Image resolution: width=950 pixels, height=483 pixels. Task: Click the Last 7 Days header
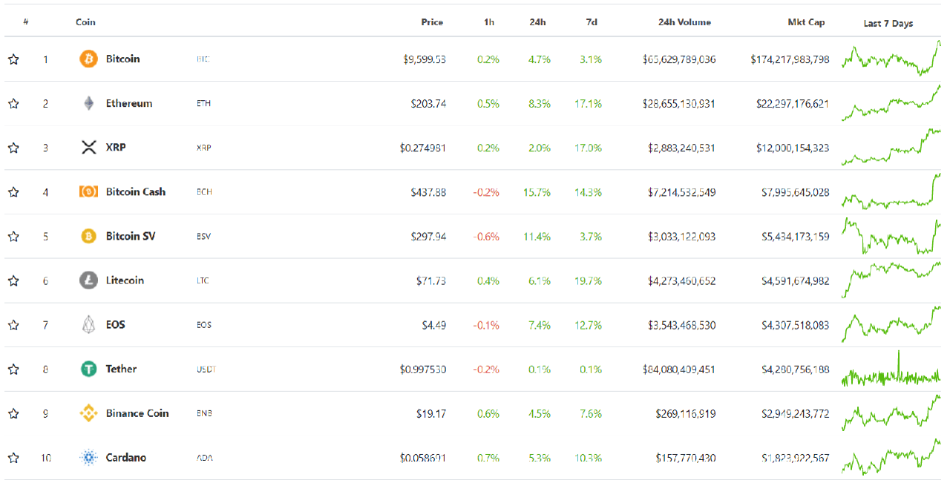pos(888,24)
